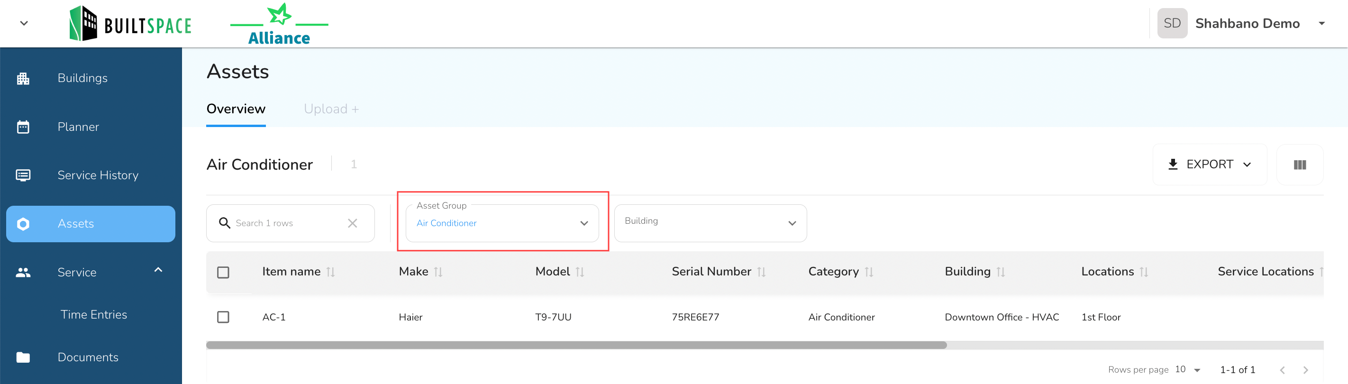The width and height of the screenshot is (1348, 384).
Task: Sort by Serial Number arrows
Action: coord(761,272)
